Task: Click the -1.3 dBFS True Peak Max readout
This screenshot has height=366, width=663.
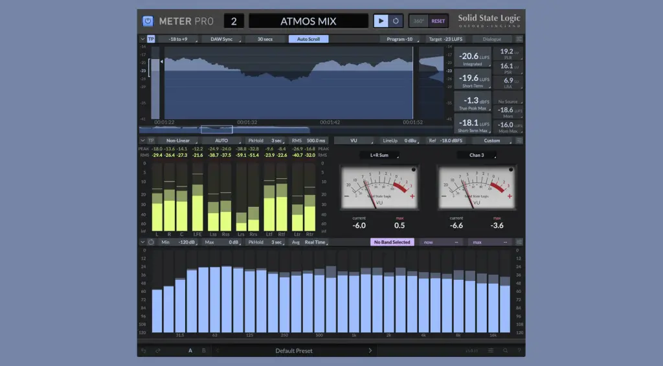Action: coord(473,102)
